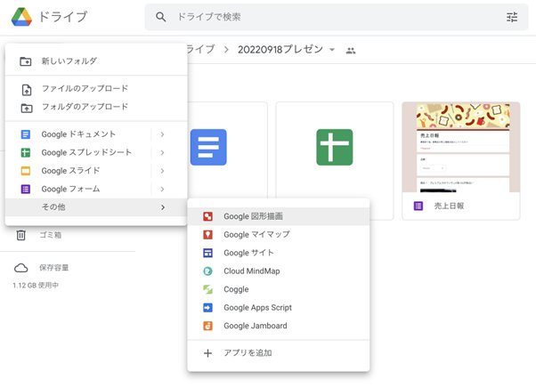536x388 pixels.
Task: Click the Coggle green icon
Action: tap(207, 289)
